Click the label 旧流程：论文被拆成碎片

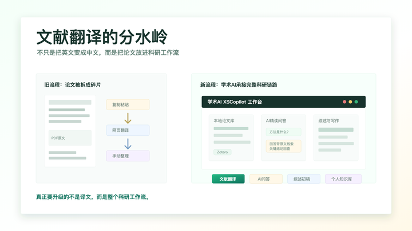tap(73, 85)
